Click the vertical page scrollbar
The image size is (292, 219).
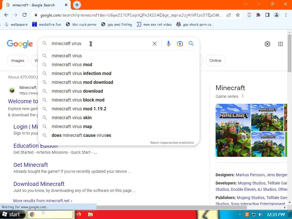click(289, 53)
